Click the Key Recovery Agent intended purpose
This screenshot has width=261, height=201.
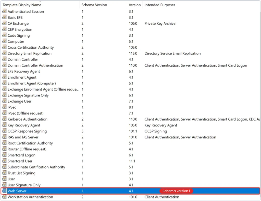(161, 125)
